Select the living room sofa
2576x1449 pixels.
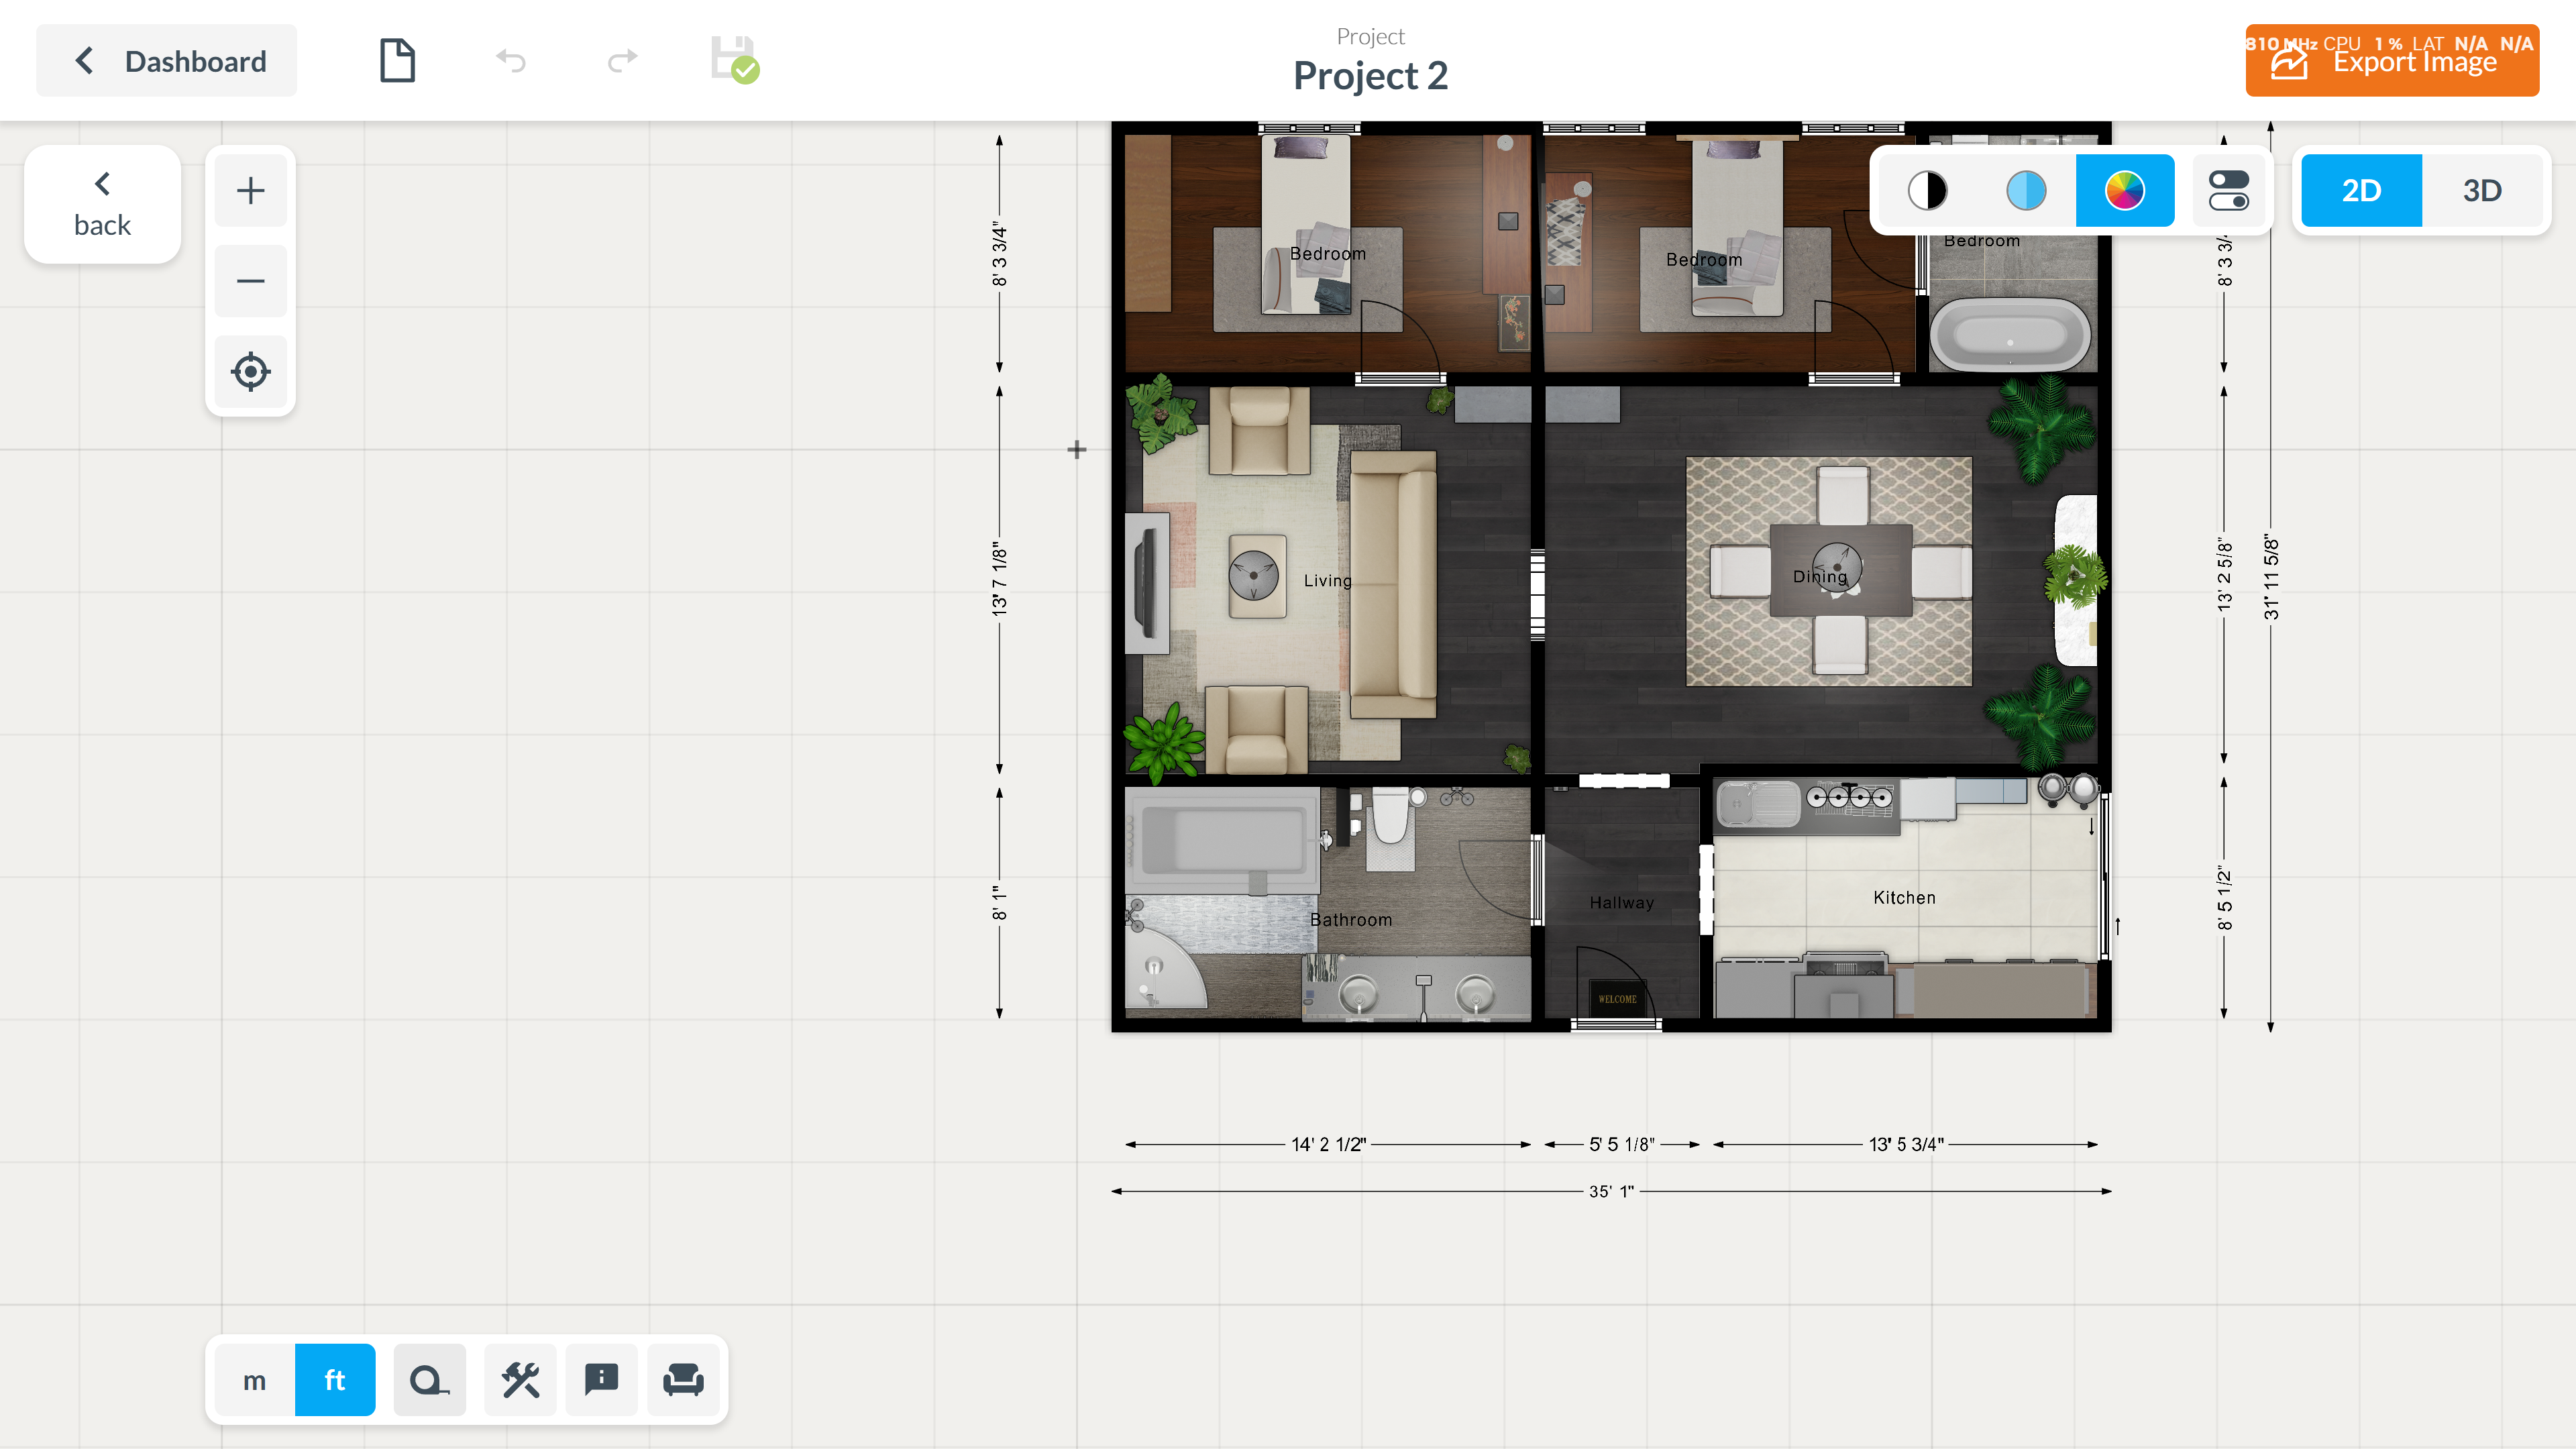point(1393,585)
